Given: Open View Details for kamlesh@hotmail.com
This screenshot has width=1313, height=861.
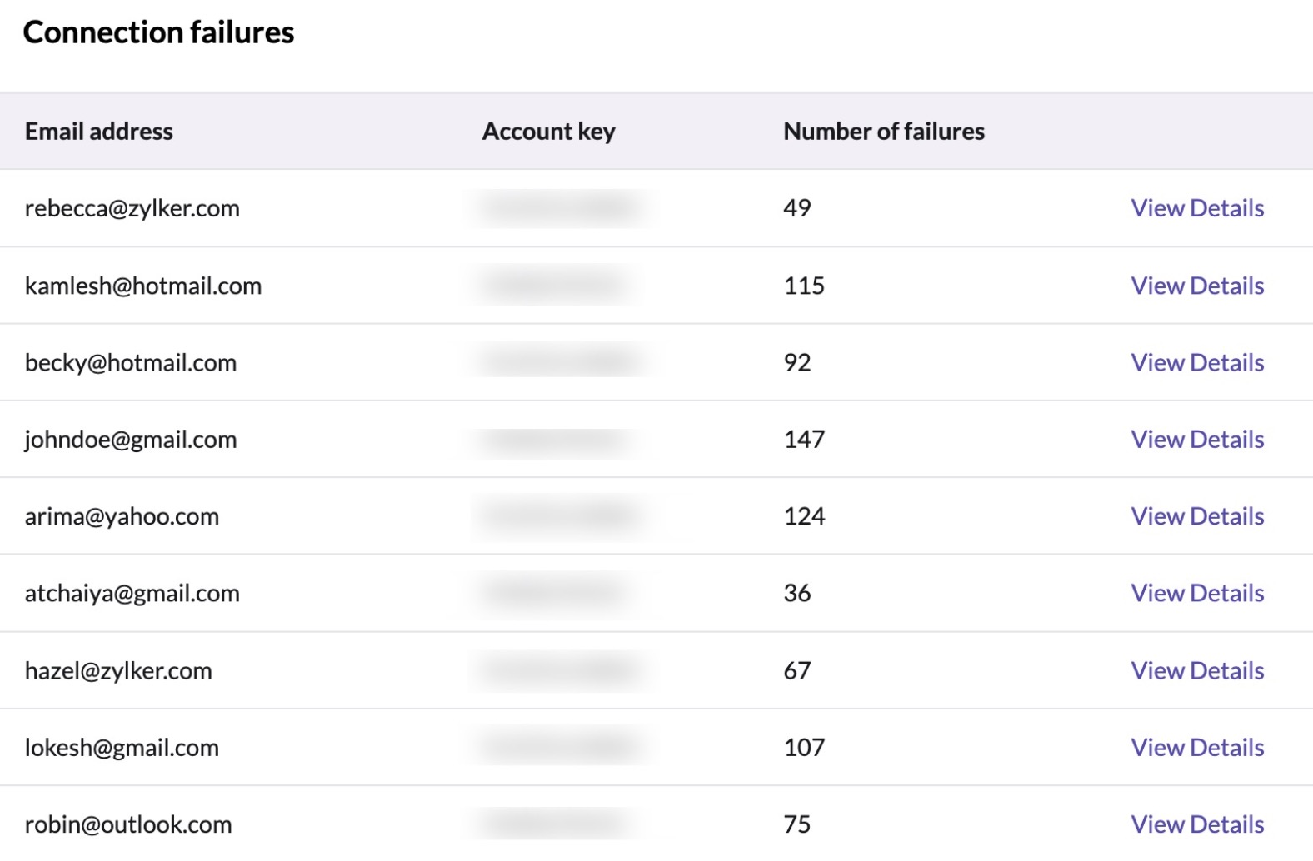Looking at the screenshot, I should click(x=1196, y=286).
